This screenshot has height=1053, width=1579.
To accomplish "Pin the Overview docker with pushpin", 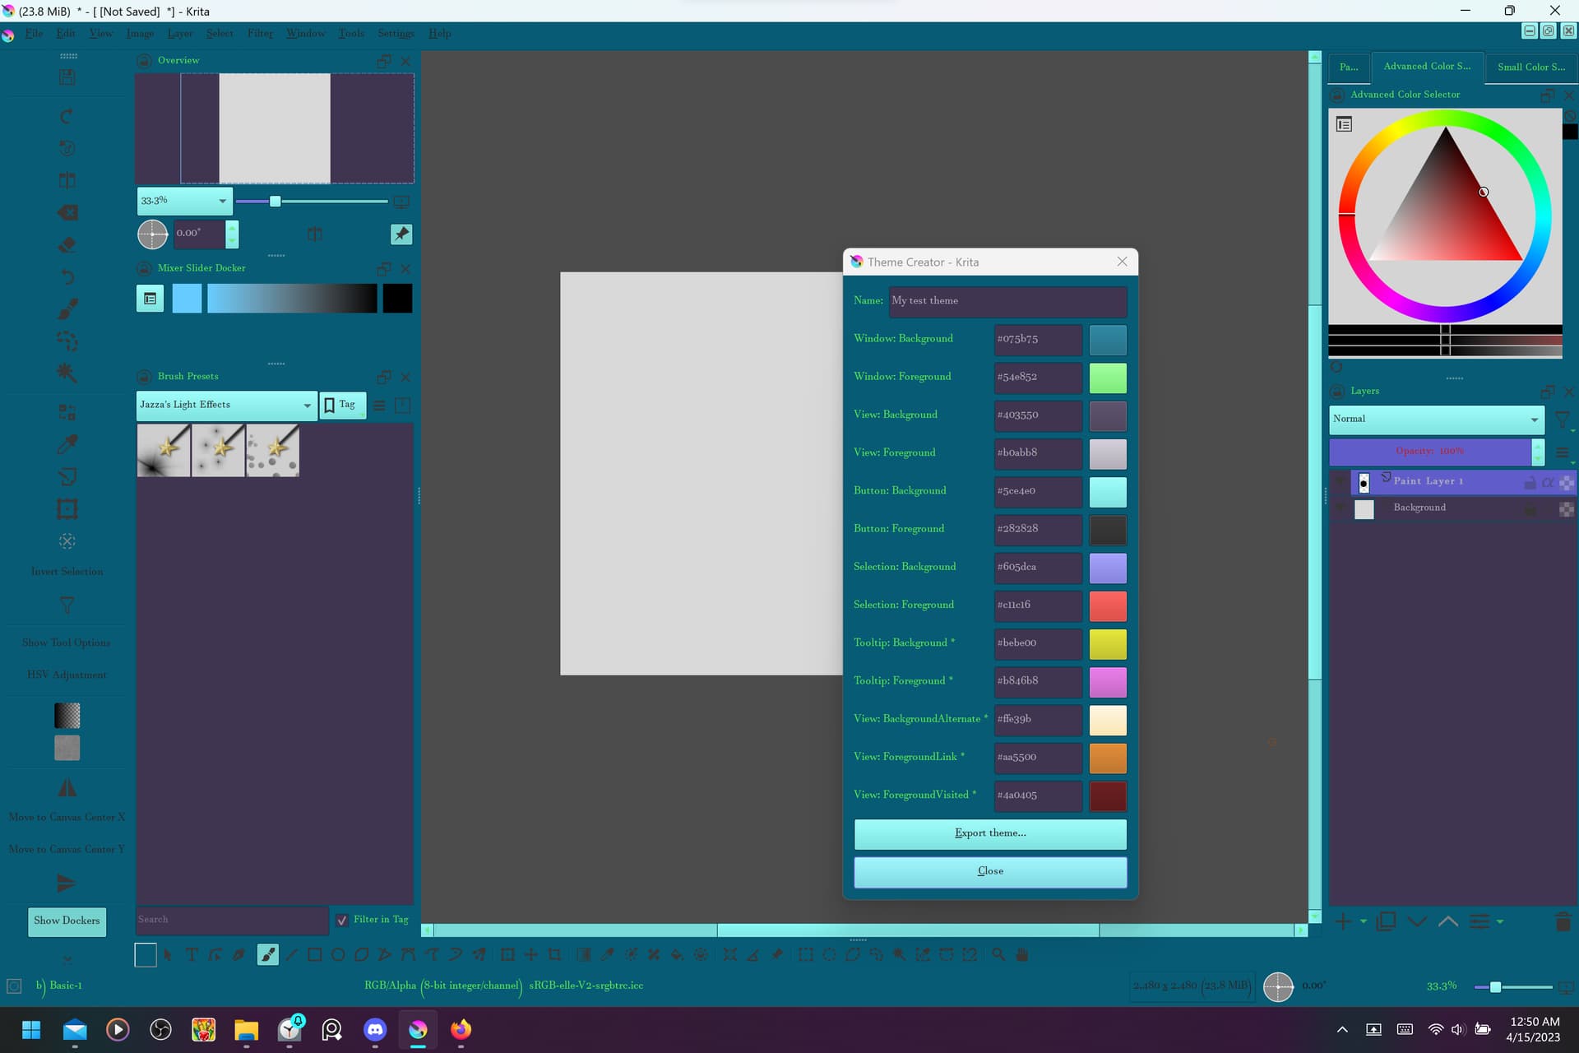I will [x=401, y=234].
